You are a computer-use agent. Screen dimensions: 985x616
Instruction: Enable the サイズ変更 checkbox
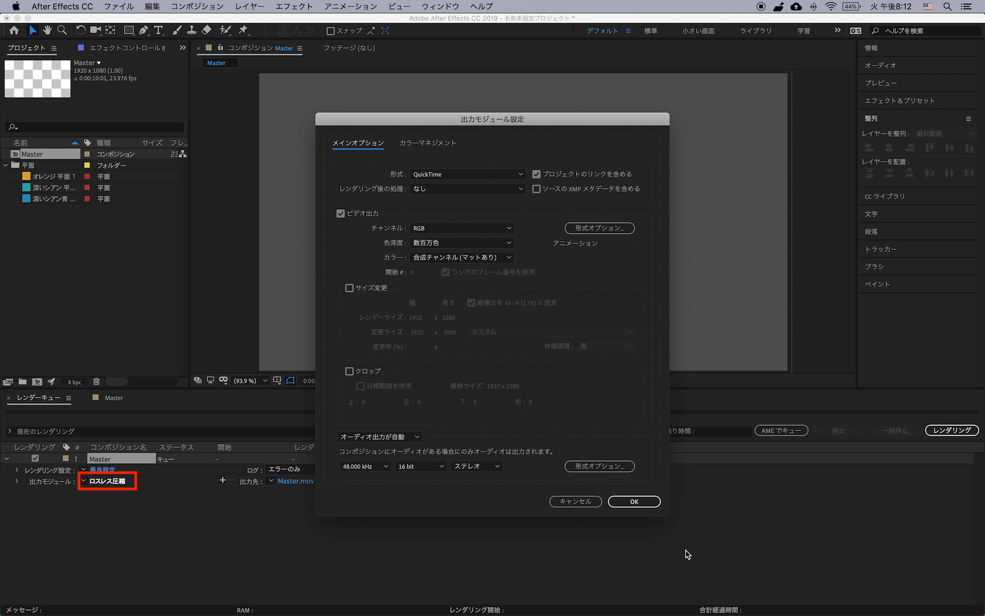pyautogui.click(x=349, y=288)
